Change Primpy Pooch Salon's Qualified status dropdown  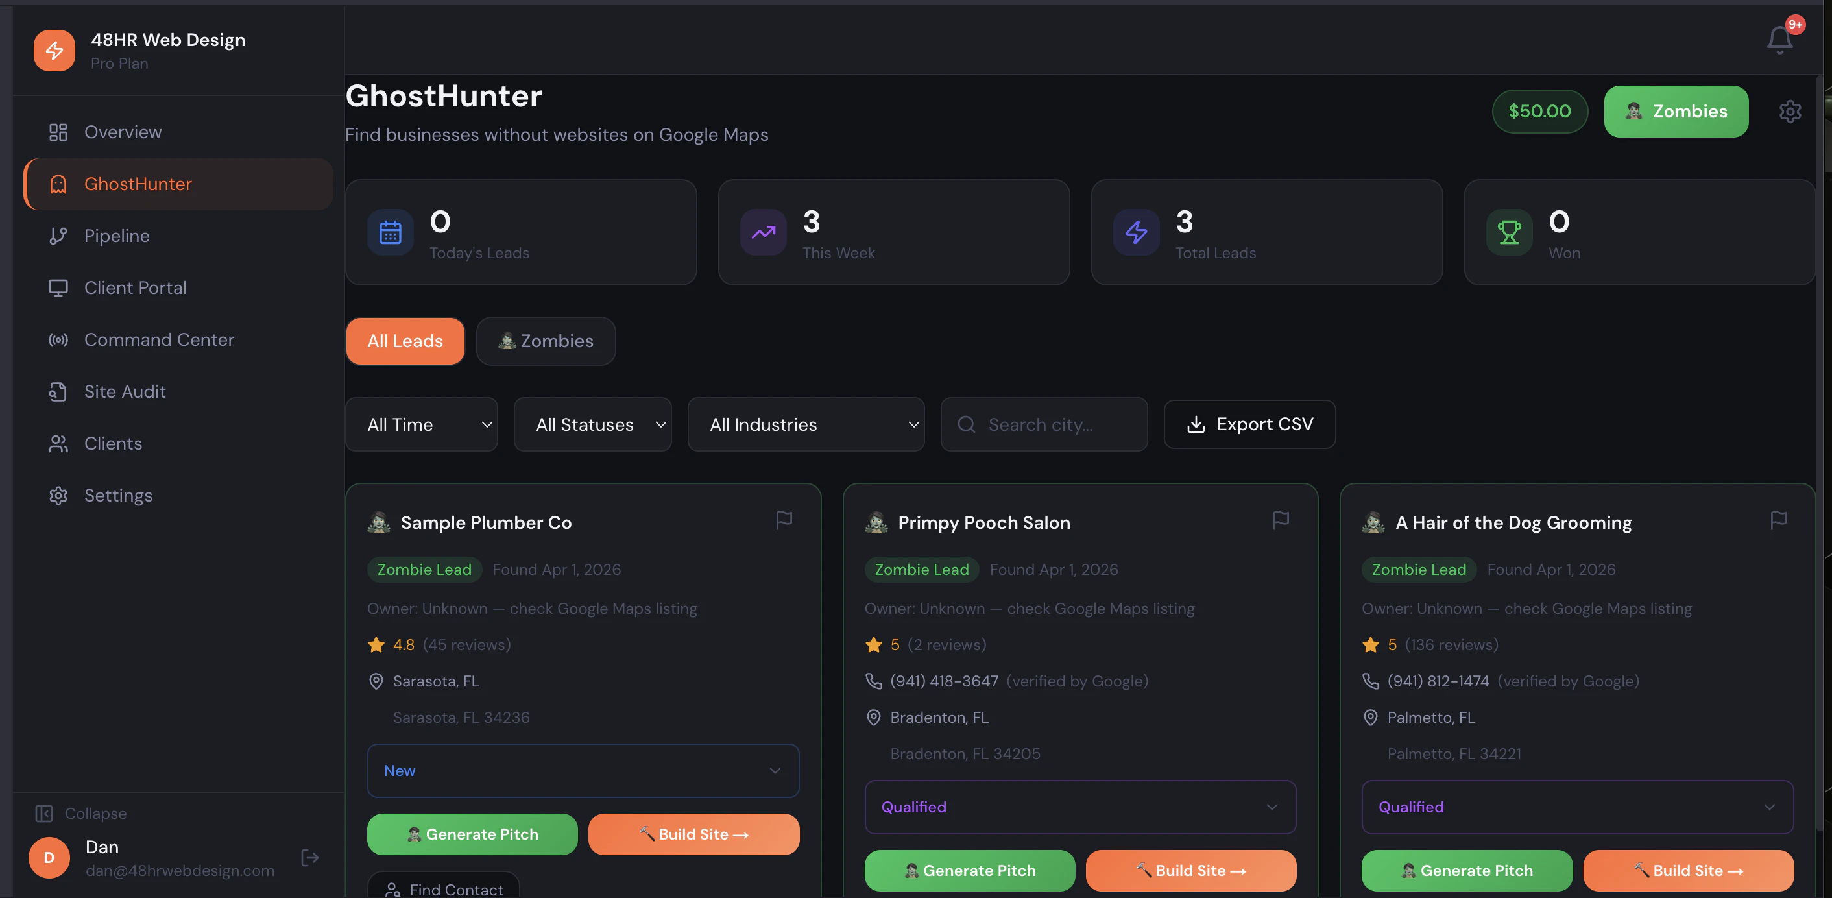[1079, 807]
